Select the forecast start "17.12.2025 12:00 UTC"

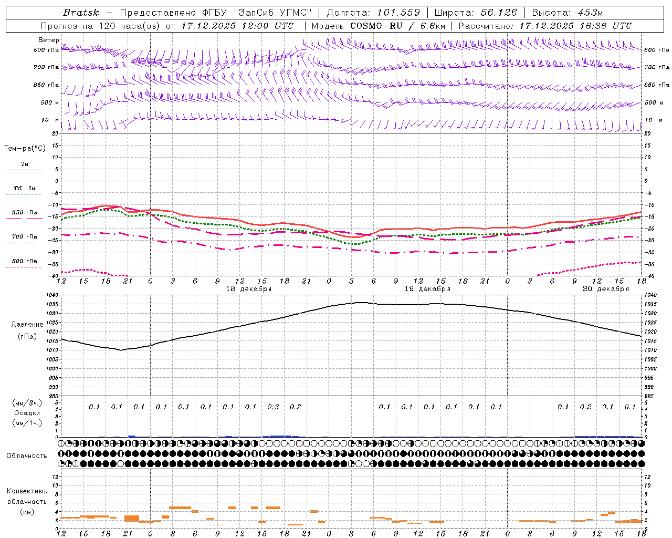click(x=237, y=26)
